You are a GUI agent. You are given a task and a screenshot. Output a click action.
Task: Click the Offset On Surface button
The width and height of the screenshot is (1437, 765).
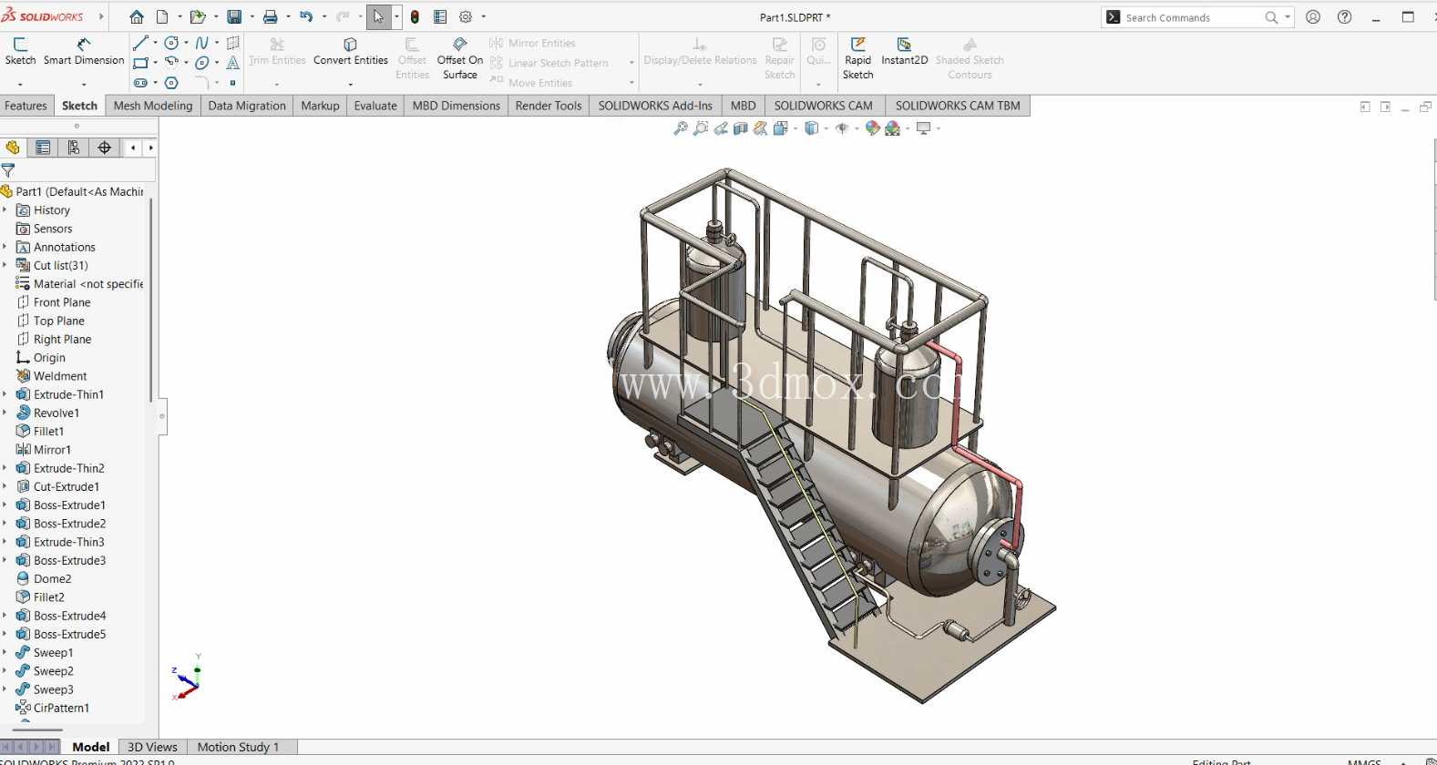[460, 58]
